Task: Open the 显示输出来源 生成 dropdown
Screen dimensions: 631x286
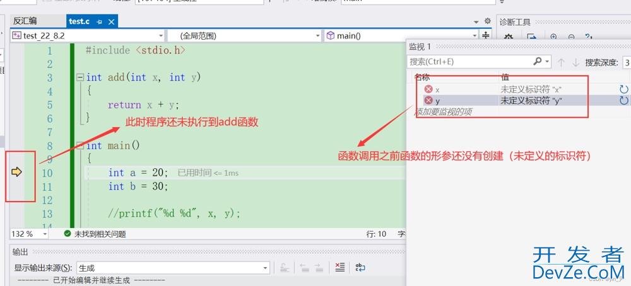Action: (173, 268)
